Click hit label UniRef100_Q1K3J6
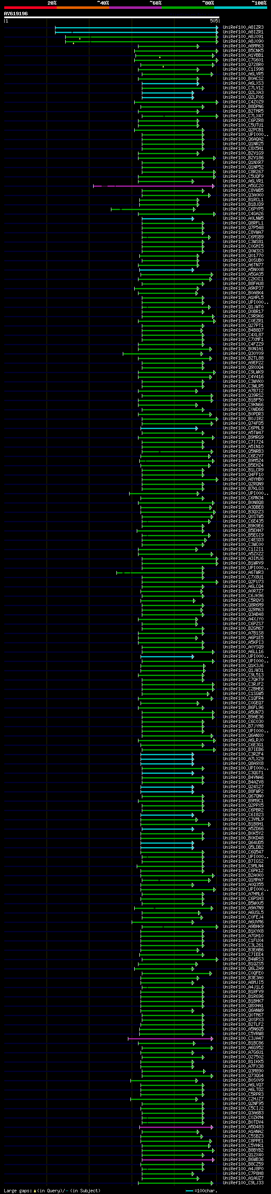Screen dimensions: 271x1194 coord(243,665)
